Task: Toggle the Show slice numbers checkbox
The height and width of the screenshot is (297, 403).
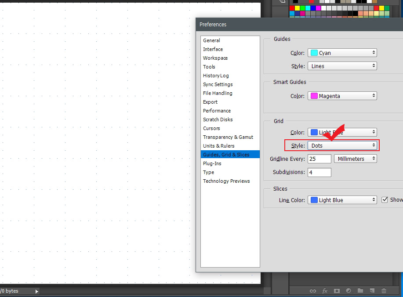Action: (x=385, y=199)
